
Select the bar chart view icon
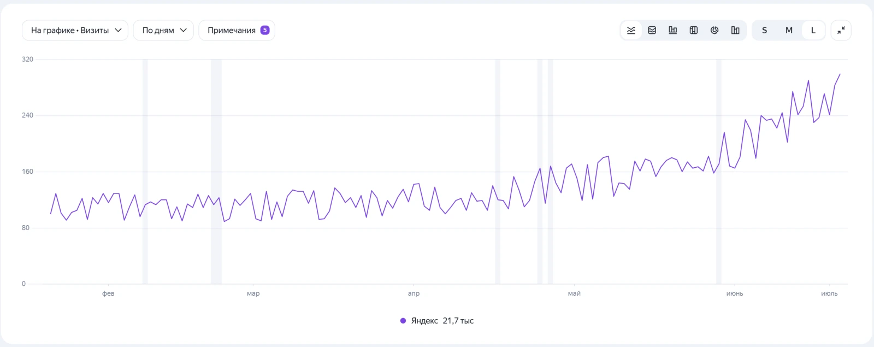click(672, 30)
